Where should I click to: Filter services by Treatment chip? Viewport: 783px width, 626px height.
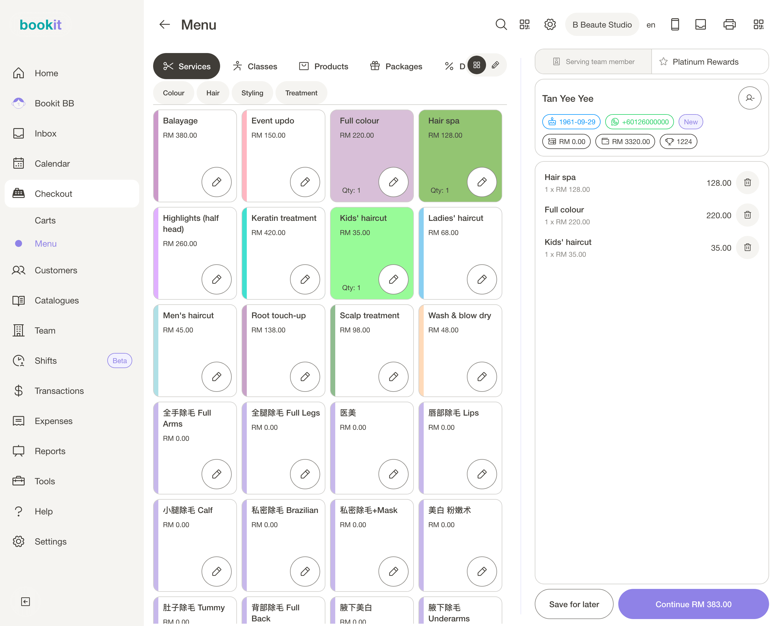pyautogui.click(x=301, y=93)
